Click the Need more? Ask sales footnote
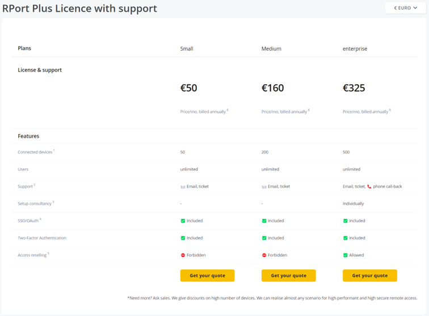This screenshot has width=429, height=316. [x=272, y=298]
